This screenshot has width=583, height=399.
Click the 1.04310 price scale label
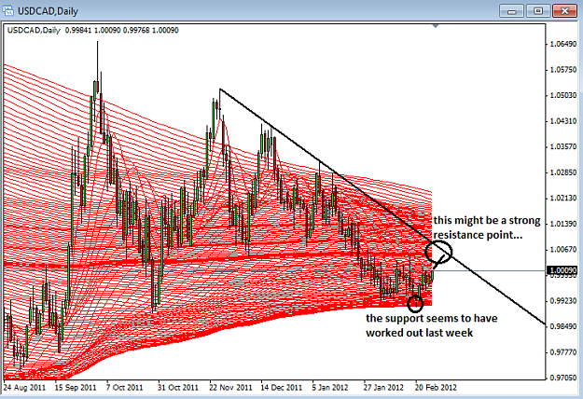[562, 121]
